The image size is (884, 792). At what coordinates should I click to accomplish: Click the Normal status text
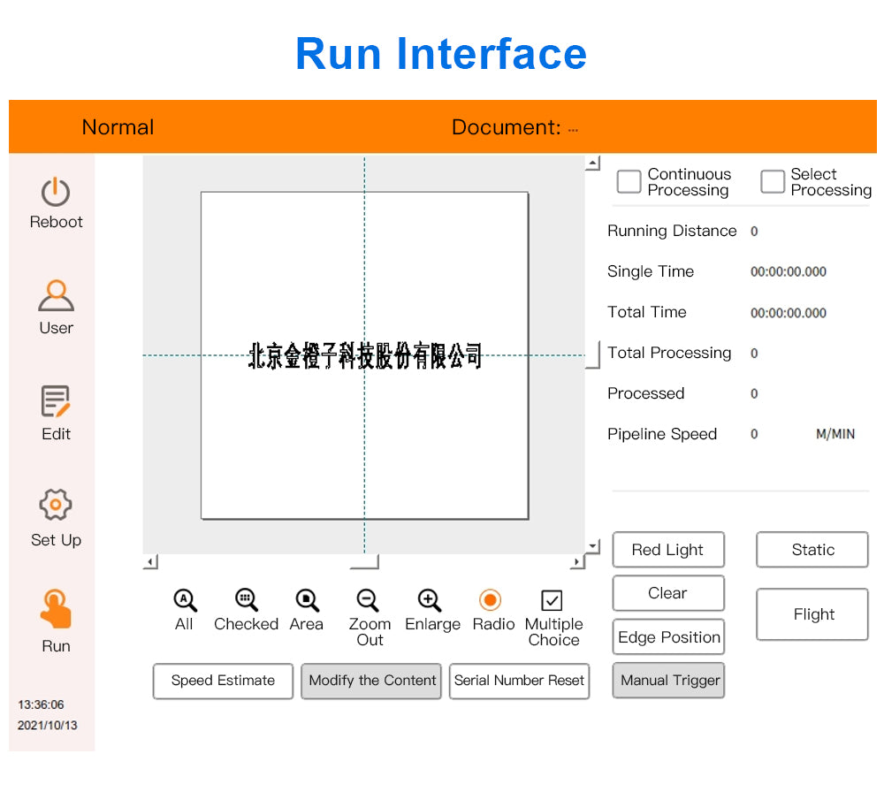pos(118,127)
